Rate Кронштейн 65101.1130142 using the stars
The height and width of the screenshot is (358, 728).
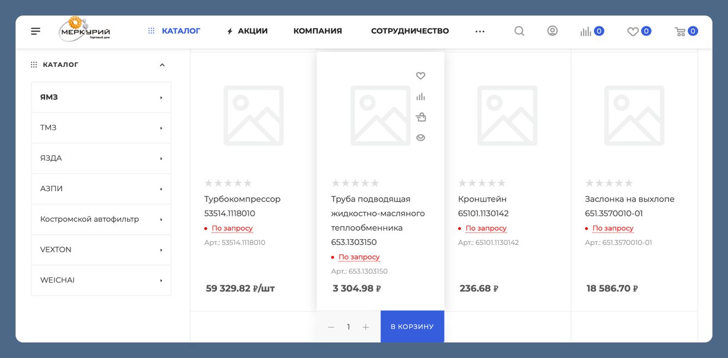coord(481,184)
